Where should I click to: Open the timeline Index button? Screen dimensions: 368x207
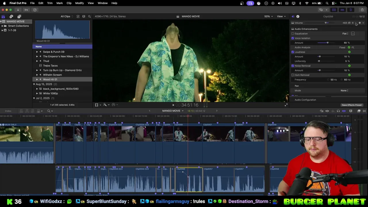click(x=8, y=111)
